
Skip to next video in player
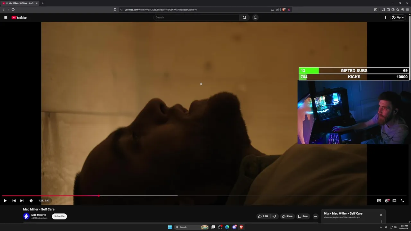(22, 201)
